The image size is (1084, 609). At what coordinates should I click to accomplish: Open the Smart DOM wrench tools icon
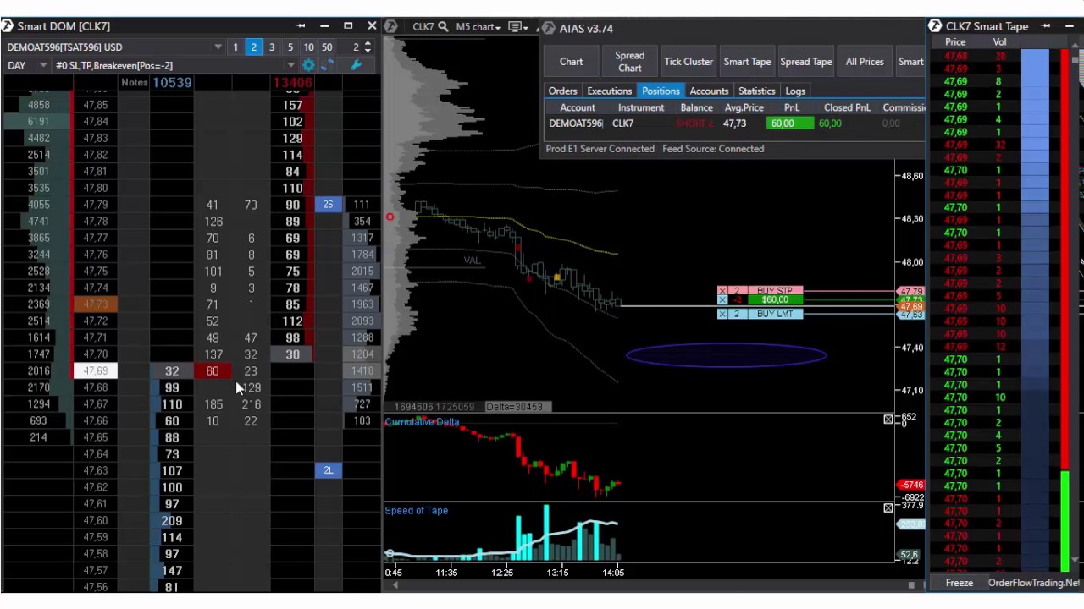[356, 65]
